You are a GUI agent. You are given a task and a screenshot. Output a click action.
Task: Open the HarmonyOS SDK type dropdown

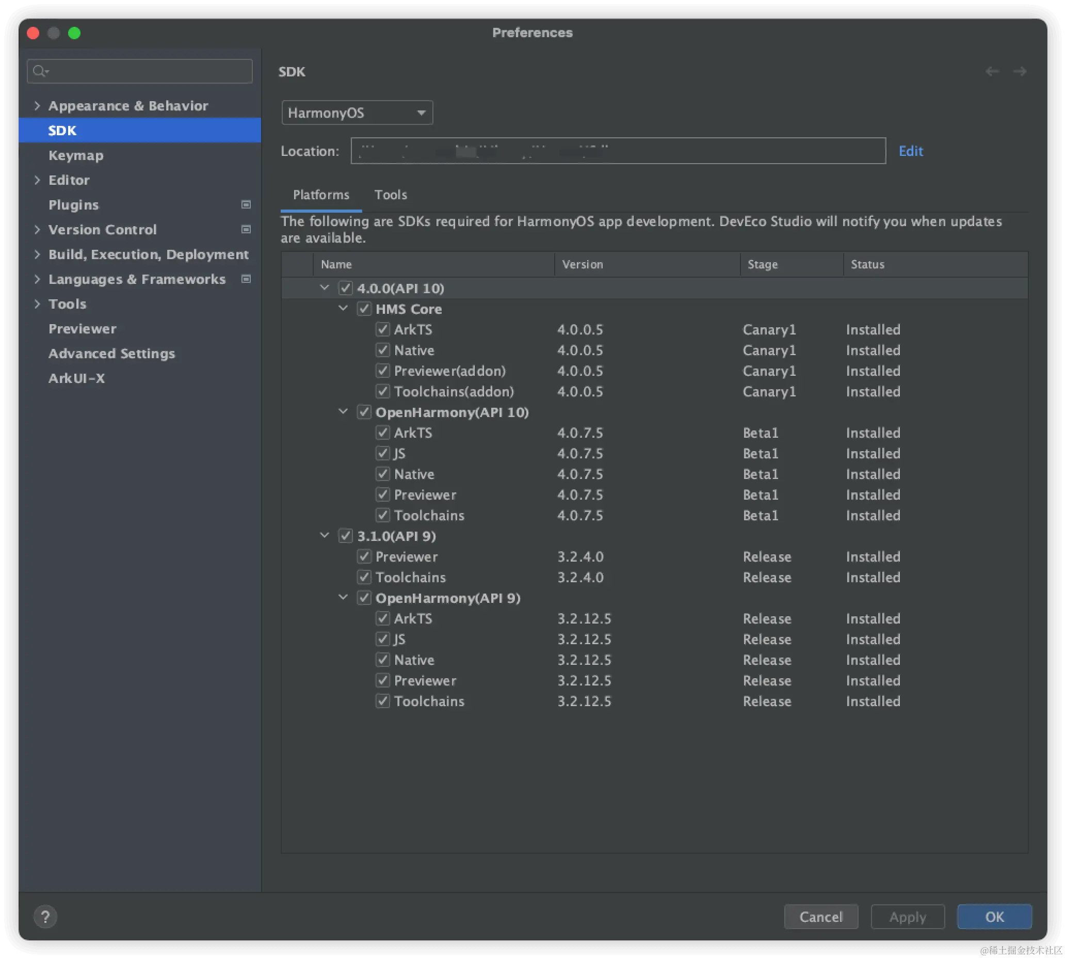(357, 113)
